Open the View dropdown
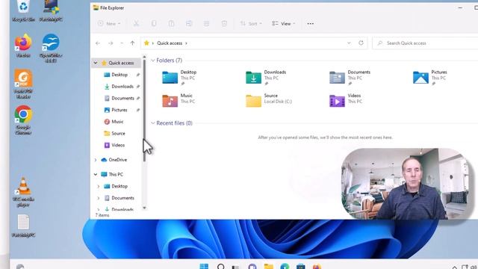 283,23
